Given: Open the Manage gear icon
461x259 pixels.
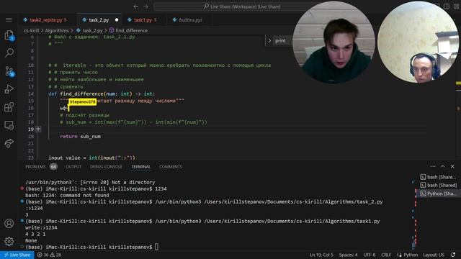Looking at the screenshot, I should (9, 242).
